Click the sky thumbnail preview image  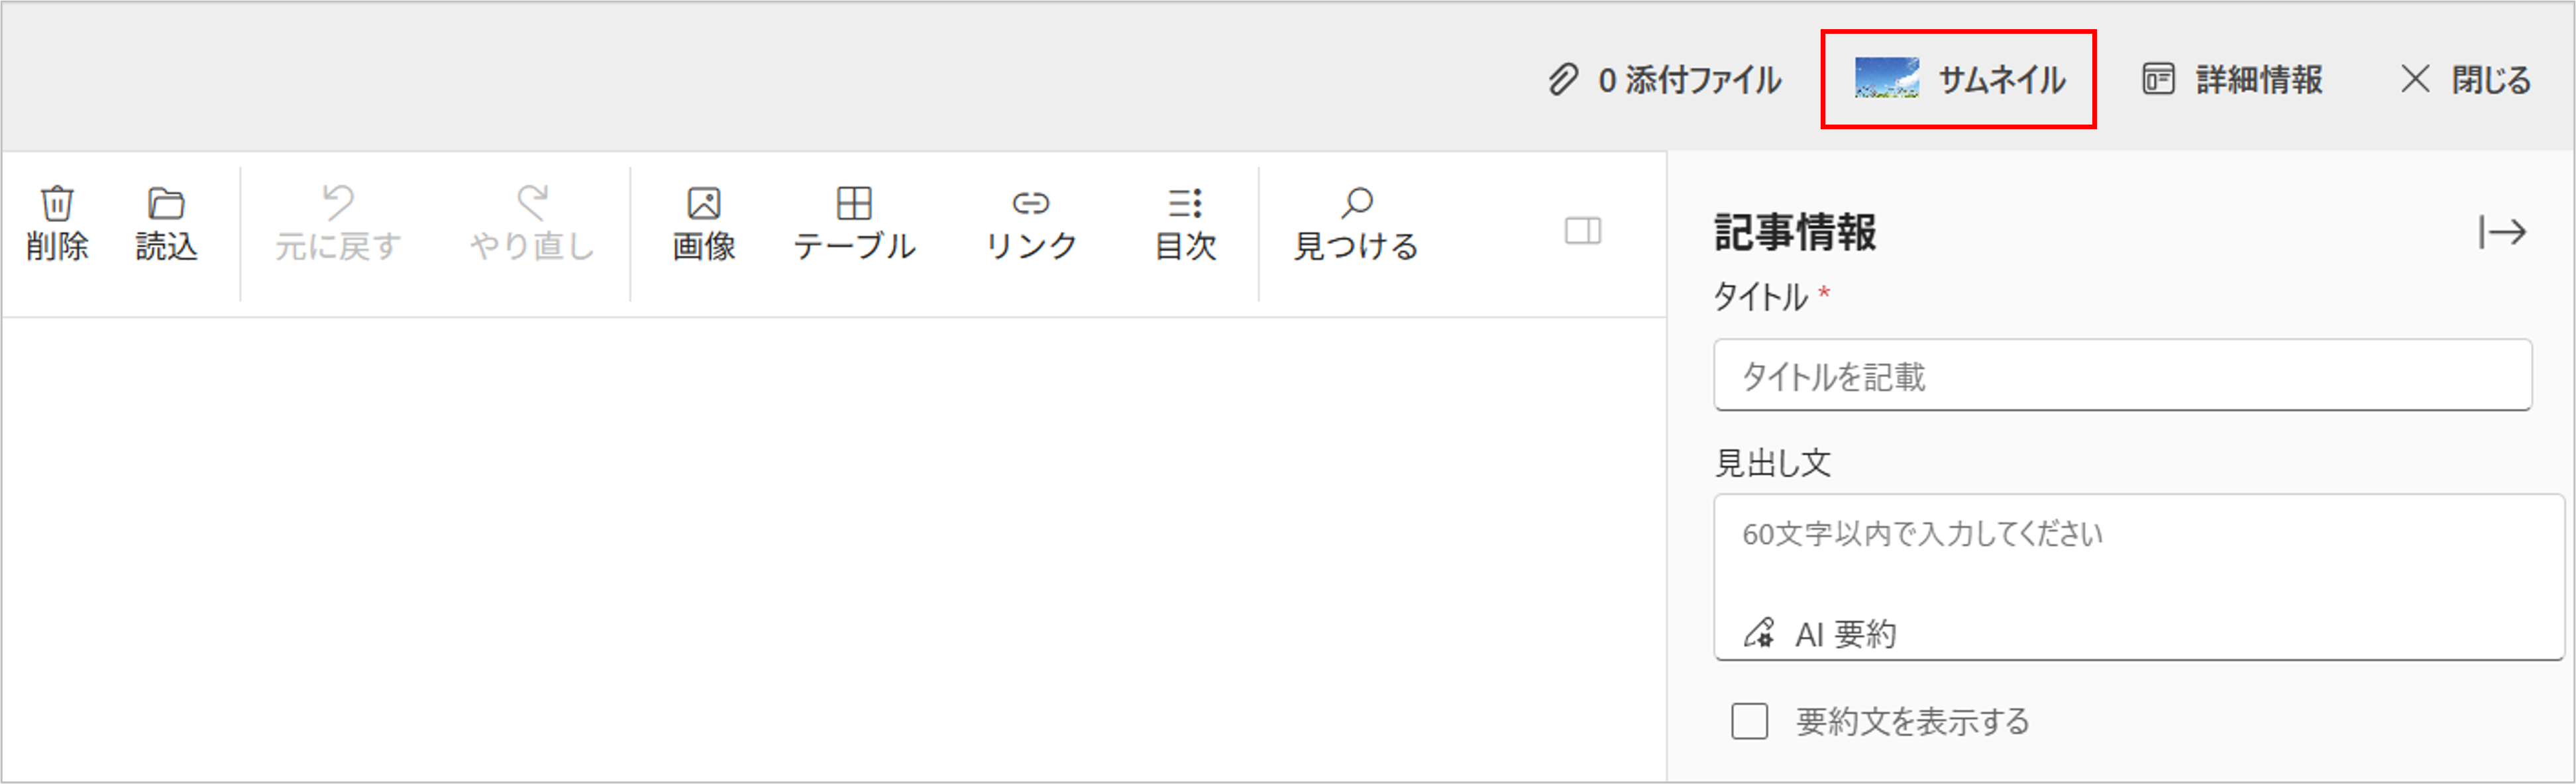[x=1887, y=78]
